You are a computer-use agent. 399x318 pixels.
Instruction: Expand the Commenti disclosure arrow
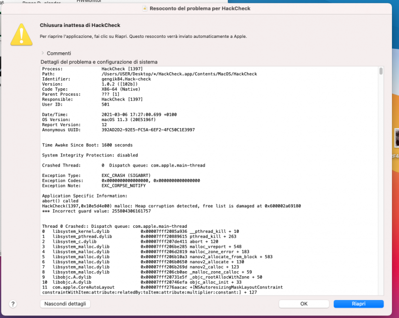click(42, 53)
